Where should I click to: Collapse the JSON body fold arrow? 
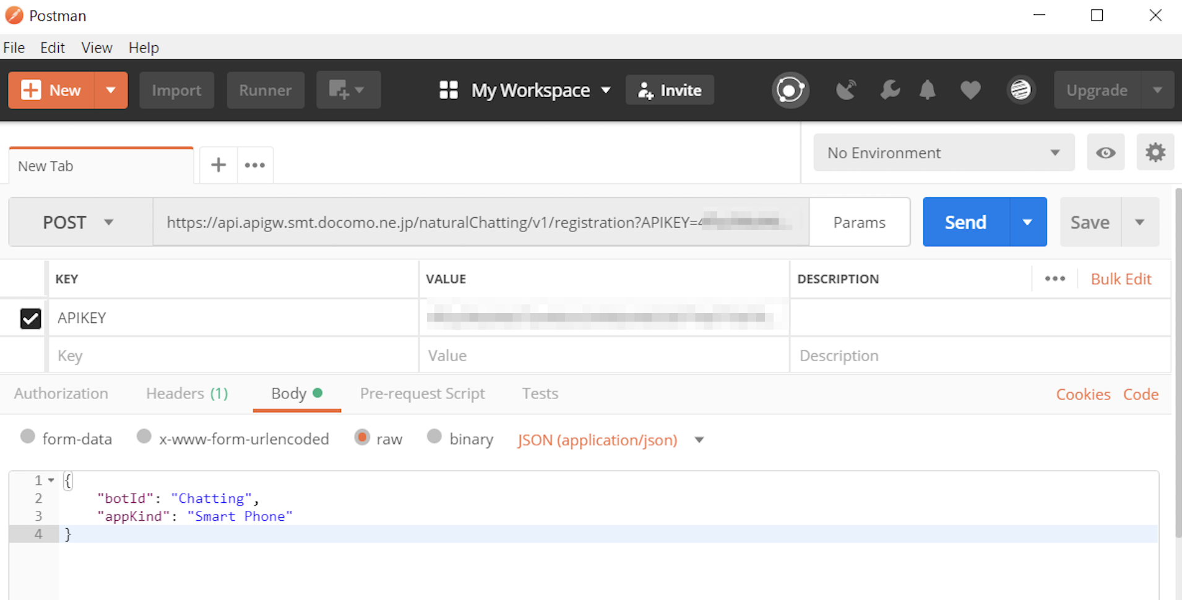coord(51,480)
